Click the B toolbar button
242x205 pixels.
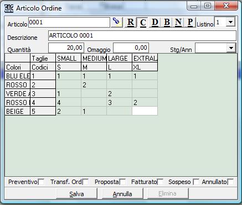pyautogui.click(x=167, y=23)
